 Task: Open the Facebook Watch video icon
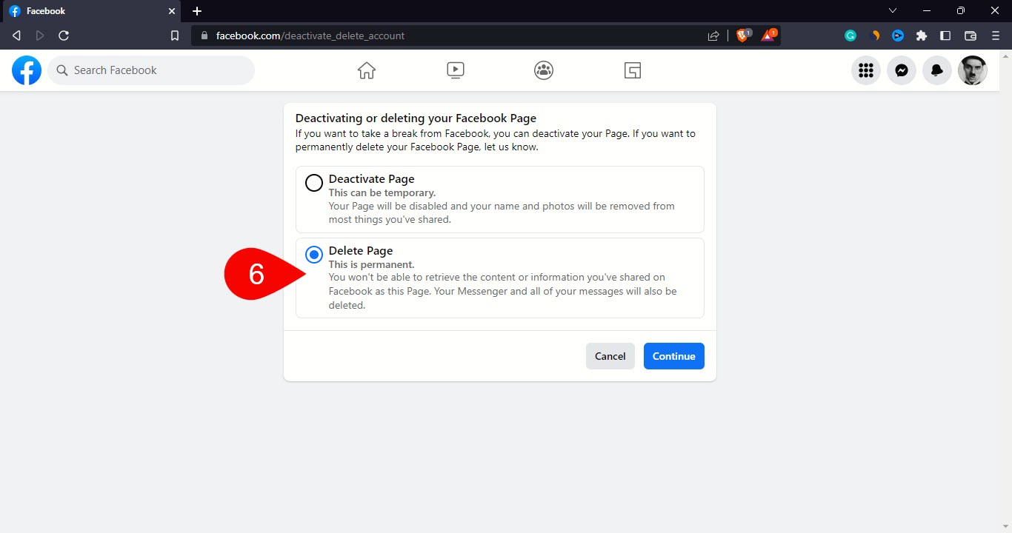[x=456, y=70]
